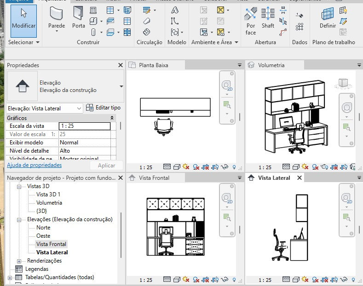Viewport: 363px width, 286px height.
Task: Toggle sun path in Vista Frontal view bar
Action: (186, 279)
